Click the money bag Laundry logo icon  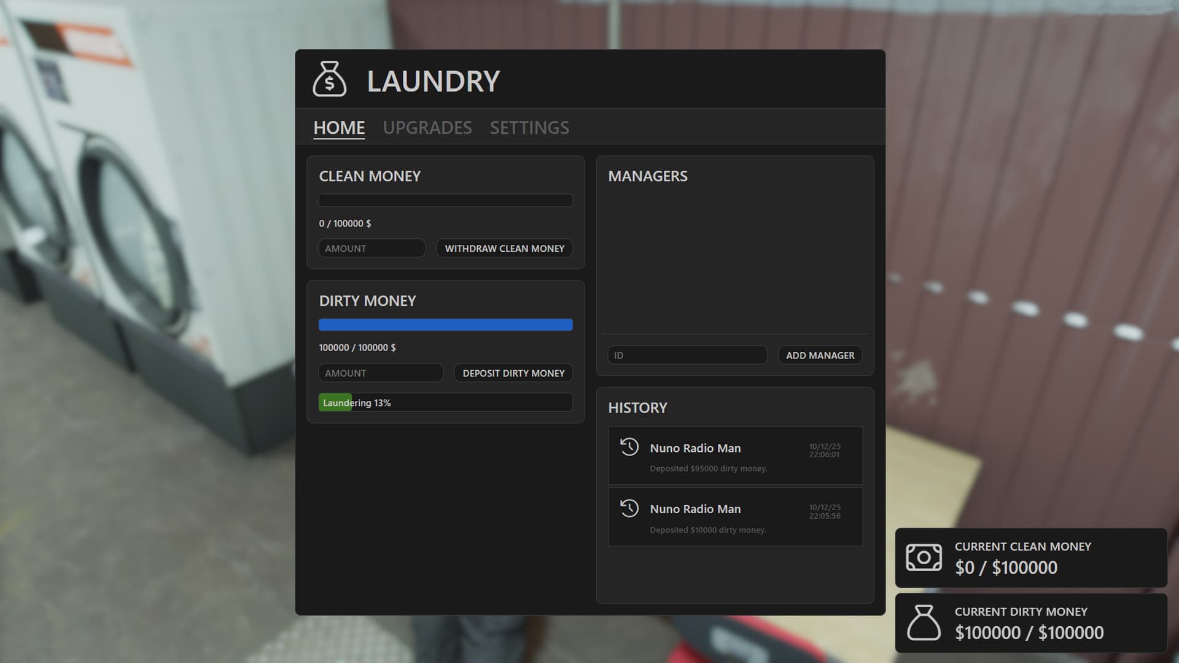point(329,79)
